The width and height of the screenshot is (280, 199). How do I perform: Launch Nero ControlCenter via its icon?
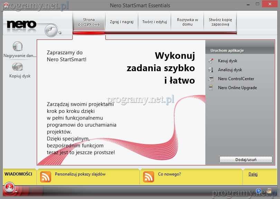pyautogui.click(x=211, y=79)
